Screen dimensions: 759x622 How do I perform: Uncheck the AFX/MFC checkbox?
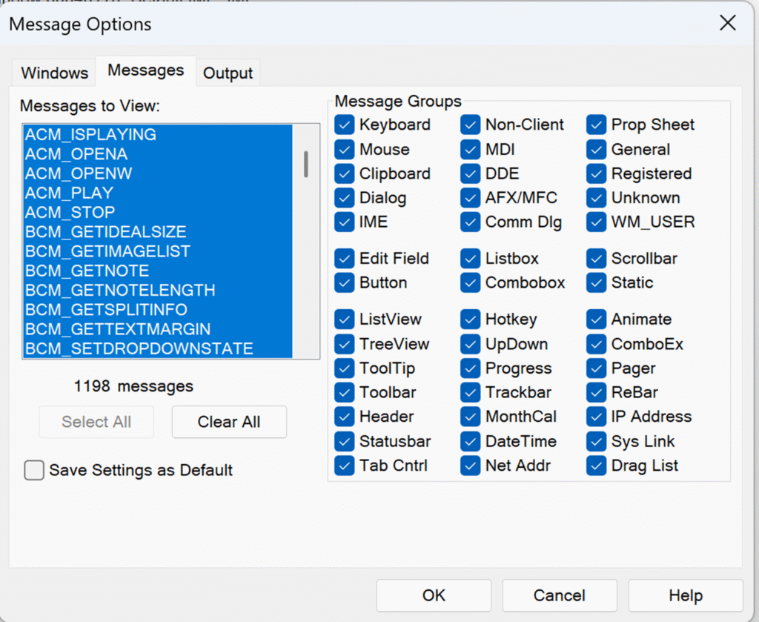click(x=470, y=198)
